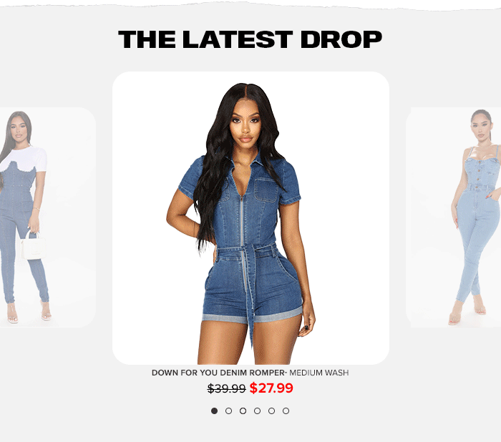
Task: Open the Down For You Denim Romper title link
Action: coord(218,373)
